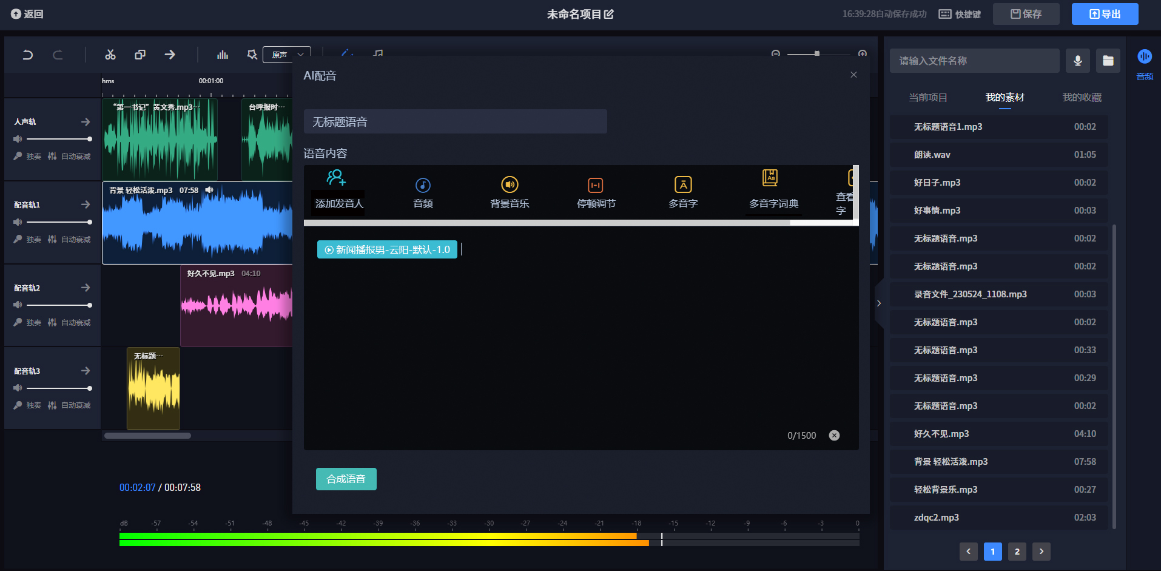Toggle solo (独奏) on 人声轨 track
The height and width of the screenshot is (571, 1161).
tap(28, 157)
